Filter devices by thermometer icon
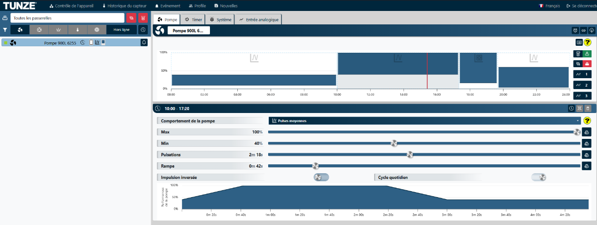Viewport: 597px width, 225px height. [78, 30]
